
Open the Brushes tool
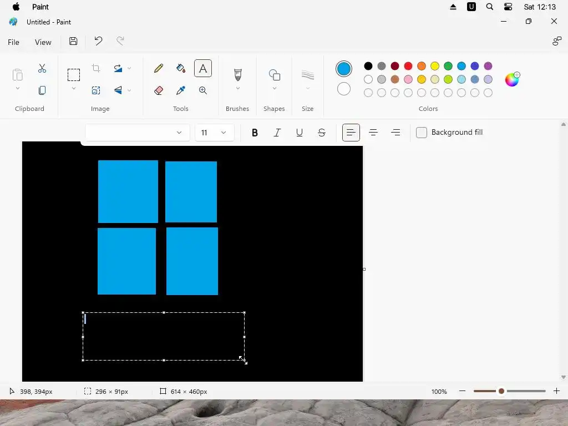pyautogui.click(x=237, y=75)
